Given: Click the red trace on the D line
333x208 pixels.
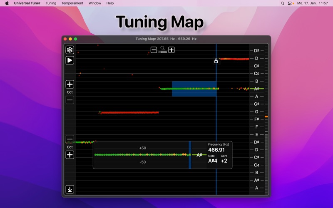Looking at the screenshot, I should pyautogui.click(x=234, y=59).
